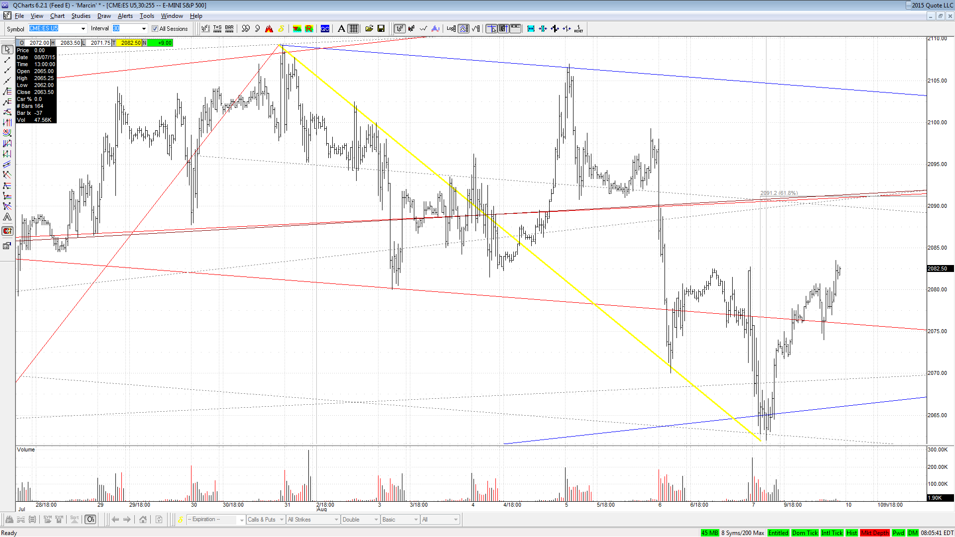The height and width of the screenshot is (537, 955).
Task: Open the Draw menu
Action: [104, 16]
